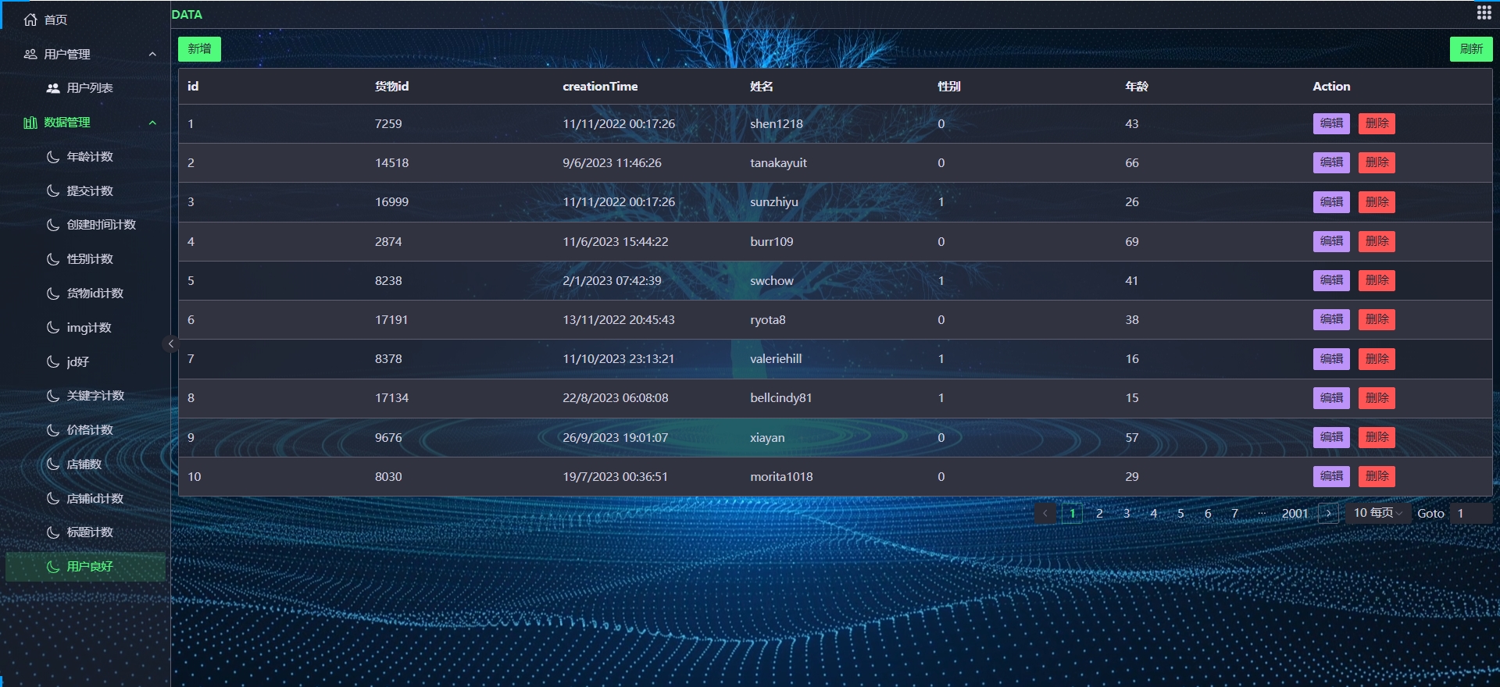Click the 用户管理 people icon
The image size is (1500, 687).
point(30,54)
